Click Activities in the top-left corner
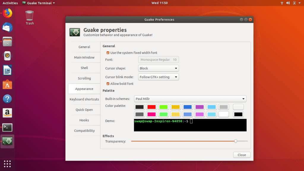Screen dimensions: 304x171 click(x=10, y=3)
